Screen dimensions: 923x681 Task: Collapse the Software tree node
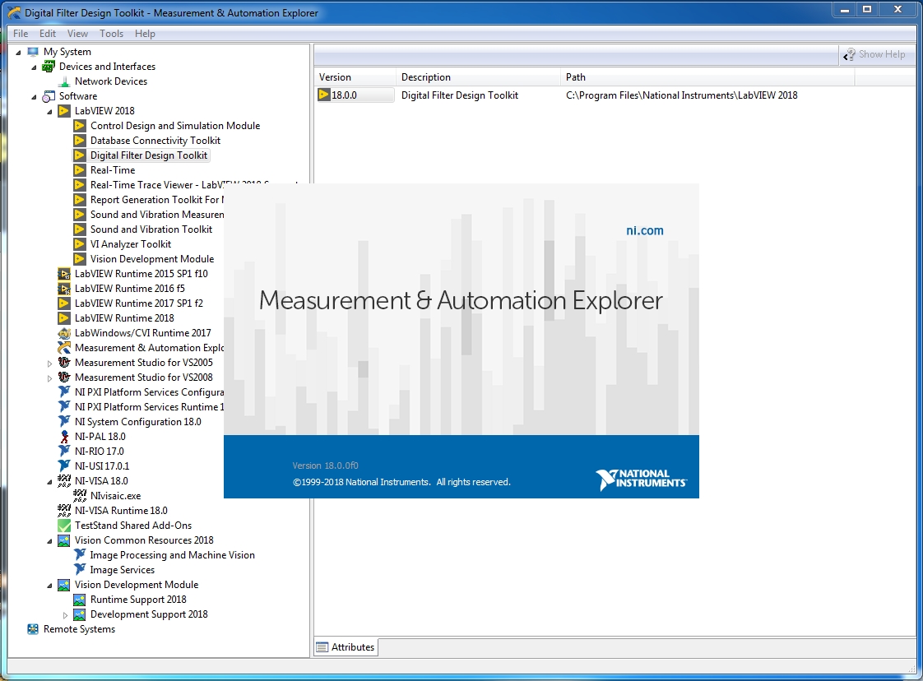point(34,96)
